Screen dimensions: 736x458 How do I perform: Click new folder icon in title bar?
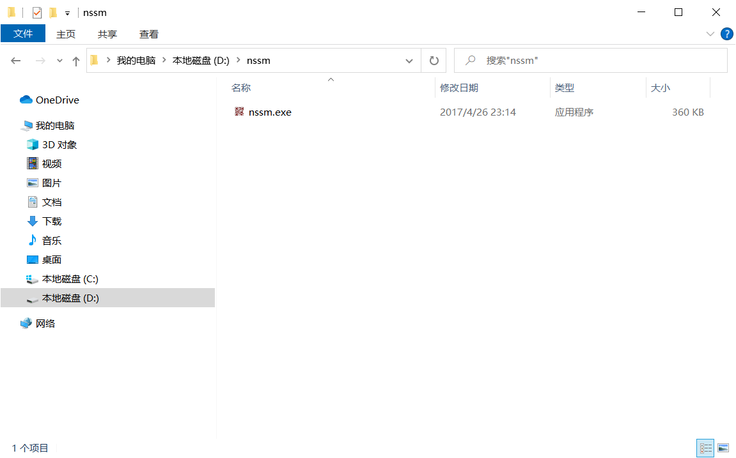53,13
